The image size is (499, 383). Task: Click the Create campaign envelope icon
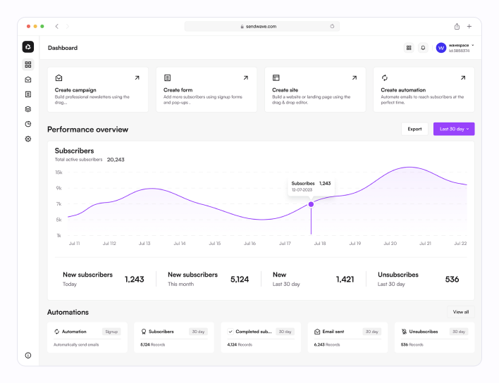[59, 77]
